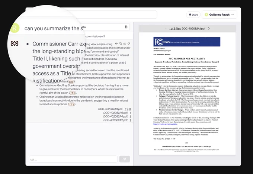Open citation [7] after Rosenworcel paragraph

pos(72,105)
